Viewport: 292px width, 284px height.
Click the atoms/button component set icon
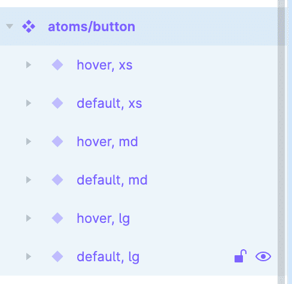[x=29, y=26]
